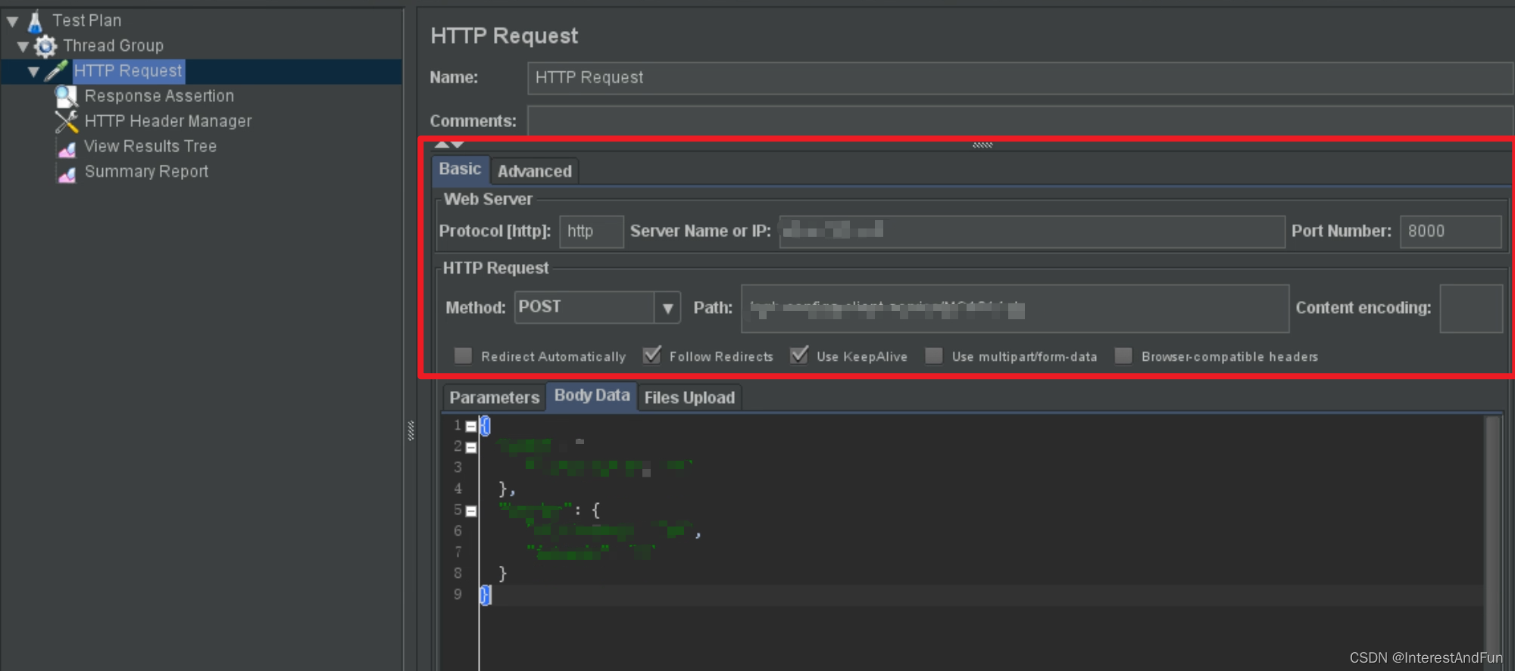Viewport: 1515px width, 671px height.
Task: Select Thread Group in the tree
Action: pyautogui.click(x=114, y=45)
